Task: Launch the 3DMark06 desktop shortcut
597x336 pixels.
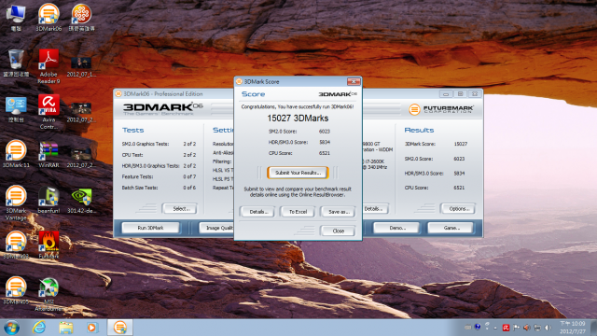Action: tap(49, 18)
